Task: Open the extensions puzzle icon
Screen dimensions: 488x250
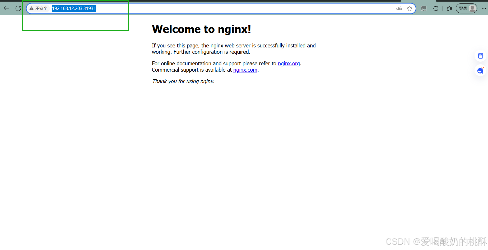Action: pos(436,8)
